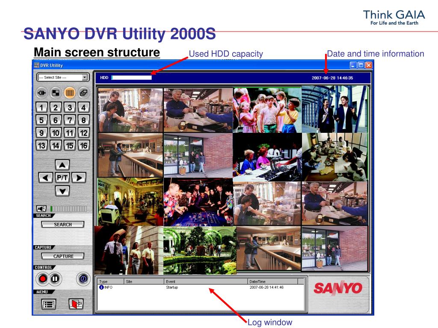The width and height of the screenshot is (438, 328).
Task: Click the P/T mode button
Action: (62, 177)
